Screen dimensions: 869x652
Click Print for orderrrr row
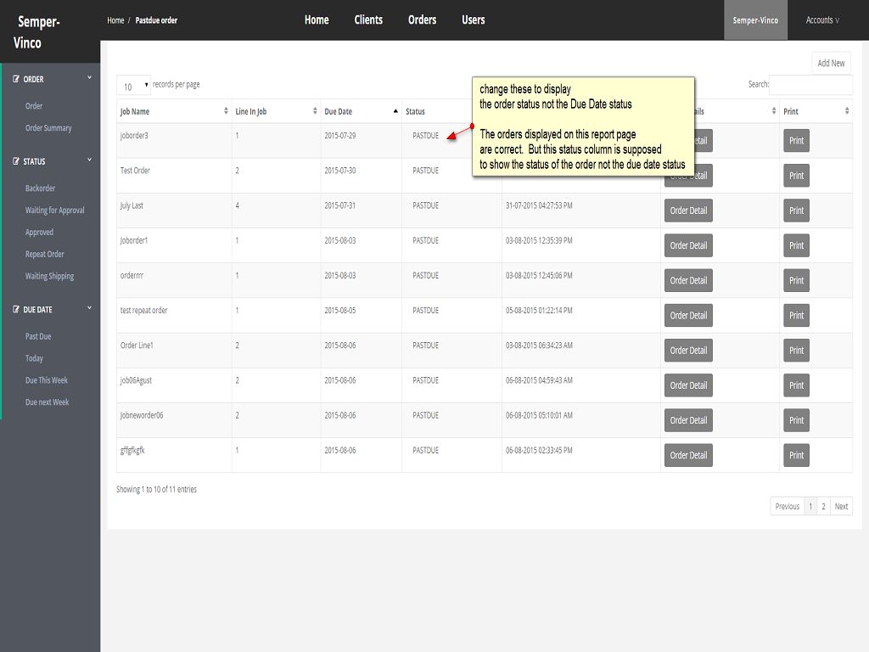796,280
